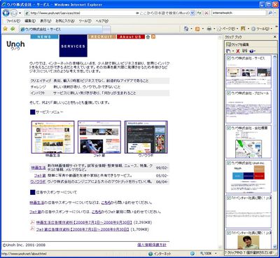280x258 pixels.
Task: Open the zoom level 100% dropdown
Action: pyautogui.click(x=216, y=253)
